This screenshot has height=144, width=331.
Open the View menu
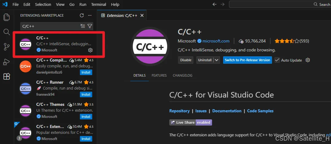tap(60, 4)
